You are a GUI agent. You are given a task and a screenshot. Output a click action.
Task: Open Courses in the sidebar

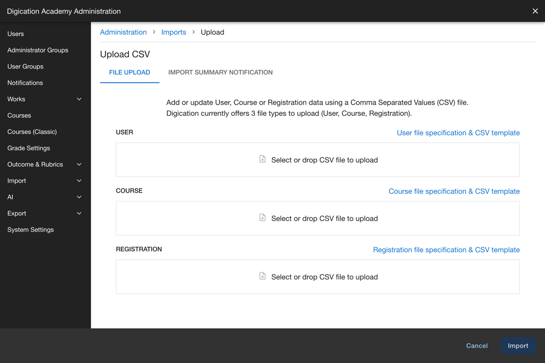(x=19, y=115)
